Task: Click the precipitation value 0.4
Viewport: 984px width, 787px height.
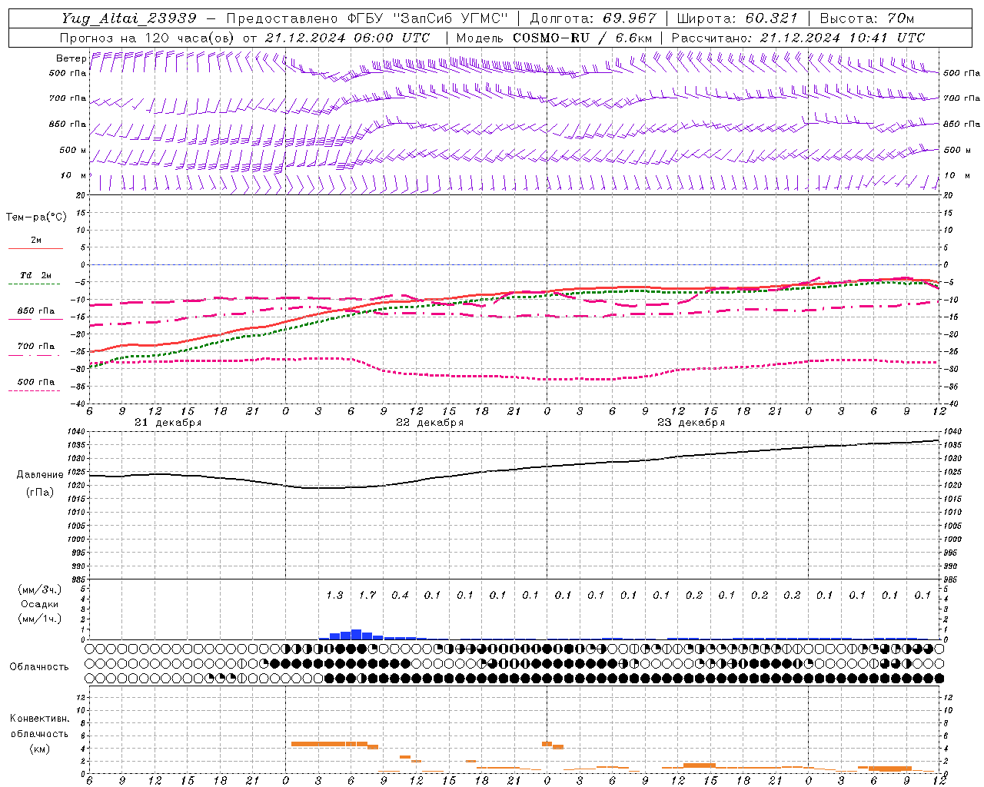Action: (x=400, y=595)
